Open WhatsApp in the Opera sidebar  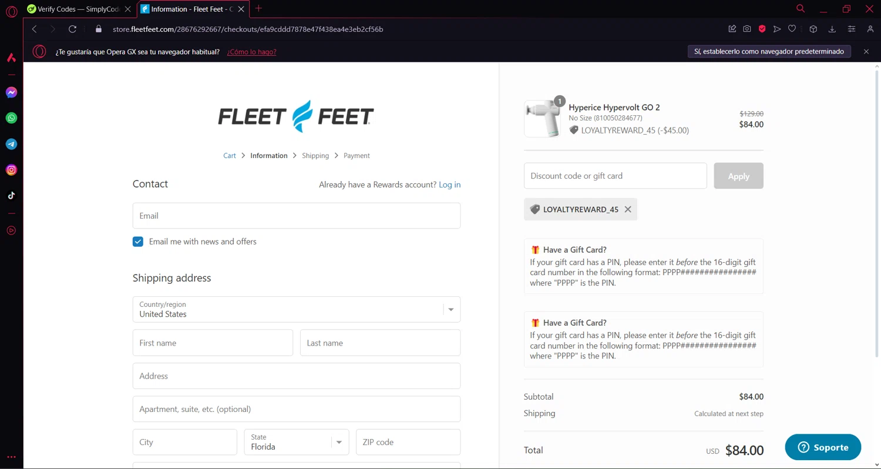pos(11,118)
